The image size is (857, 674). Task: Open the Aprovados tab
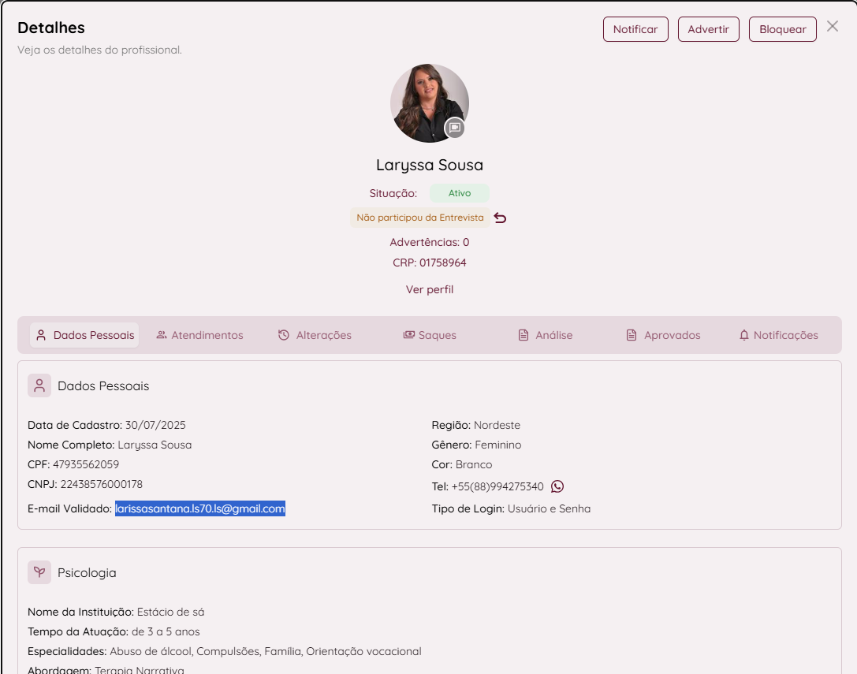(x=663, y=335)
